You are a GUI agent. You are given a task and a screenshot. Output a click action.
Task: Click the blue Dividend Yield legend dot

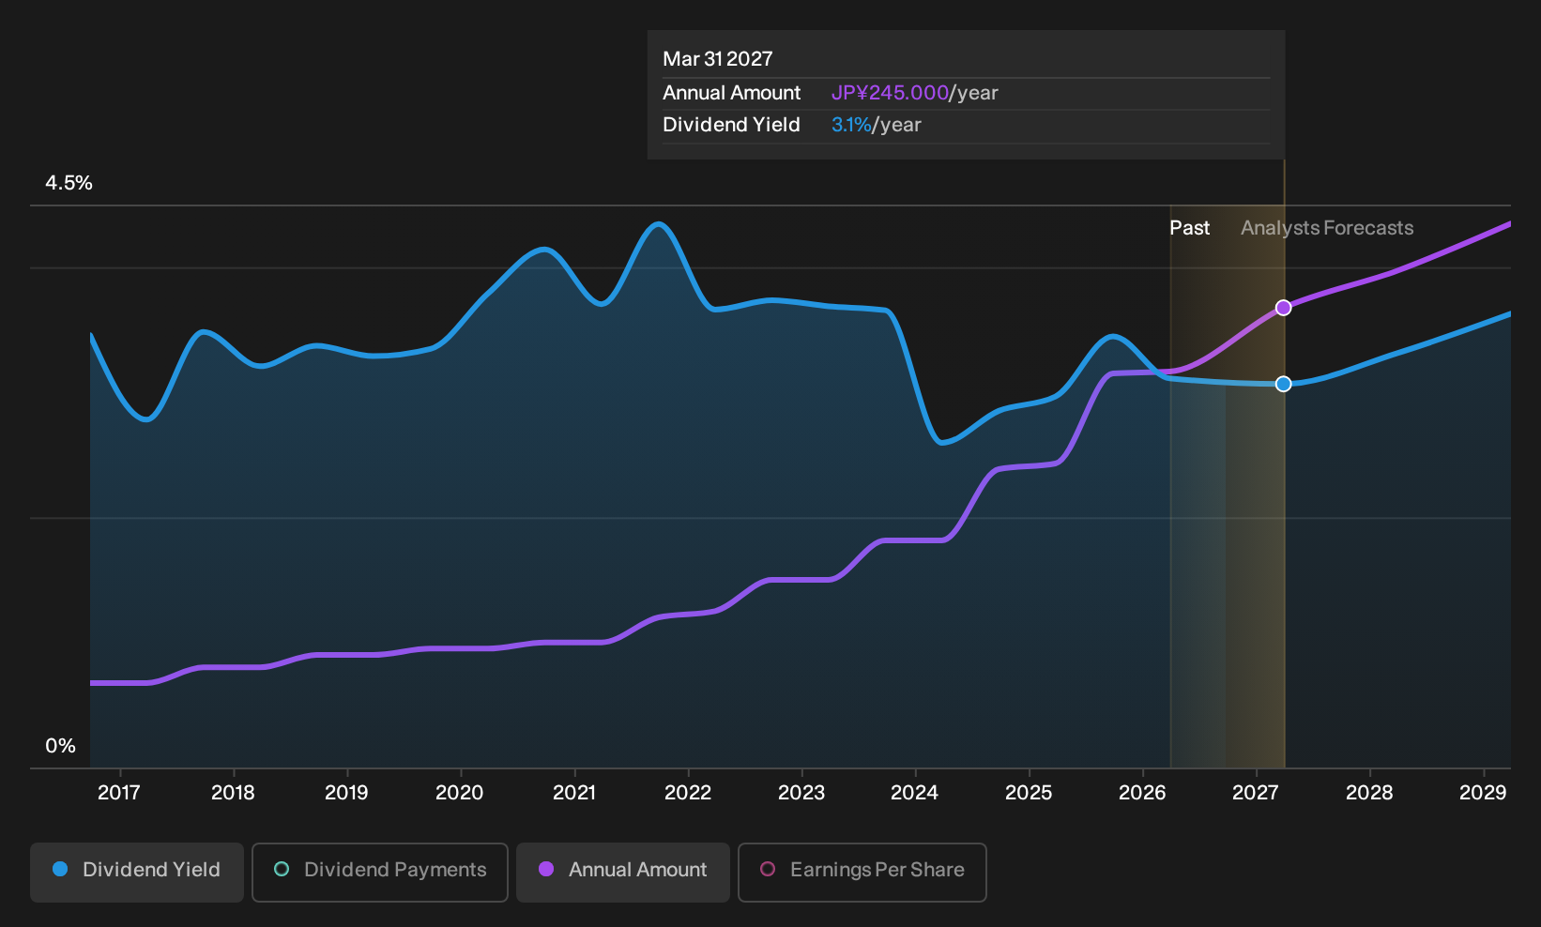click(x=60, y=870)
